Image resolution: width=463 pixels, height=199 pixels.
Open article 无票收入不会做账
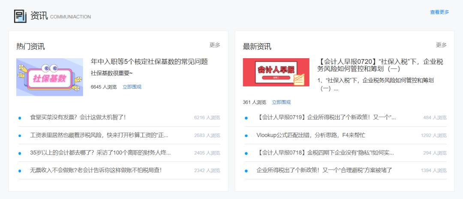[96, 170]
